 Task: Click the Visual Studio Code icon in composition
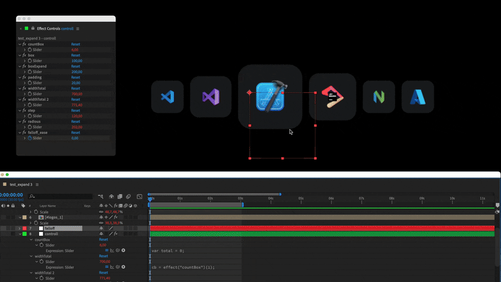click(168, 97)
